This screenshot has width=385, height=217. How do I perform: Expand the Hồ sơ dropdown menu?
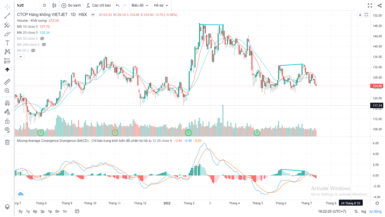(161, 5)
